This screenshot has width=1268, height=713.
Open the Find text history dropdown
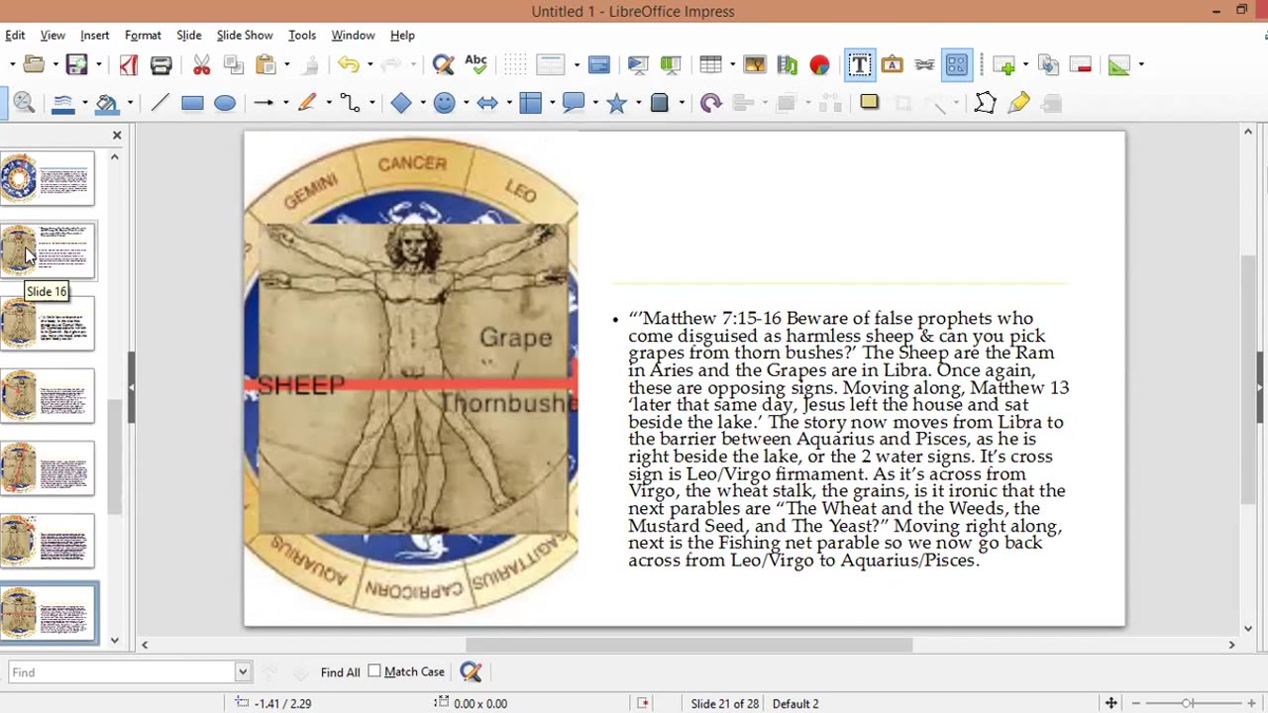coord(242,672)
